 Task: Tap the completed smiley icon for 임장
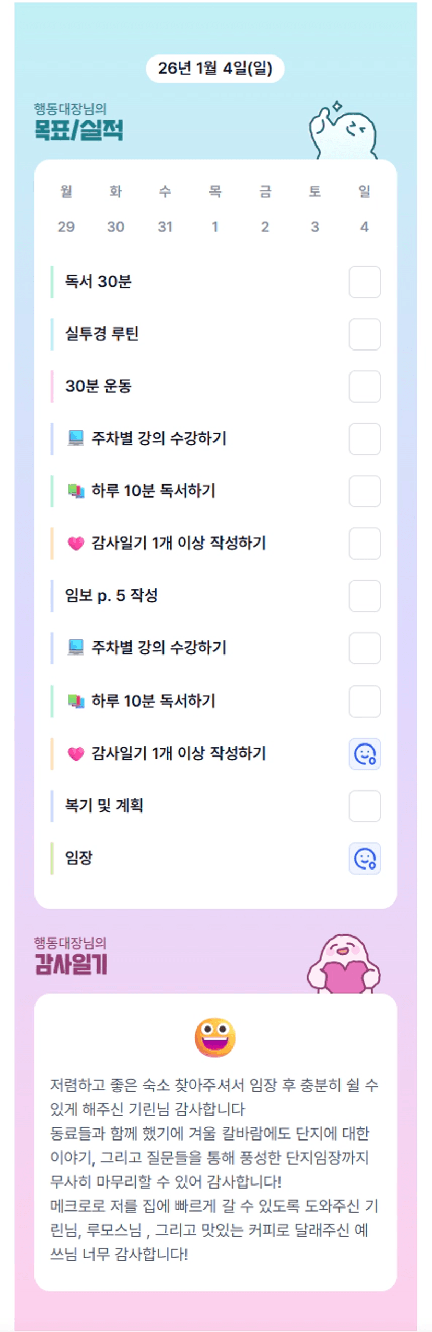pos(364,858)
